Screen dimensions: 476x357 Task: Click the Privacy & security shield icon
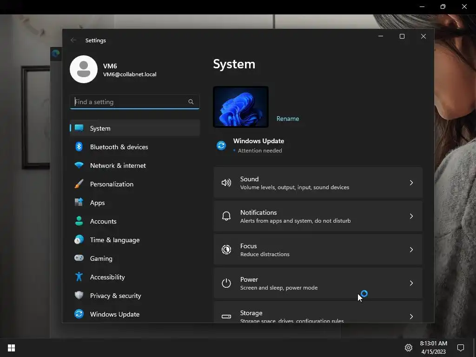point(79,295)
